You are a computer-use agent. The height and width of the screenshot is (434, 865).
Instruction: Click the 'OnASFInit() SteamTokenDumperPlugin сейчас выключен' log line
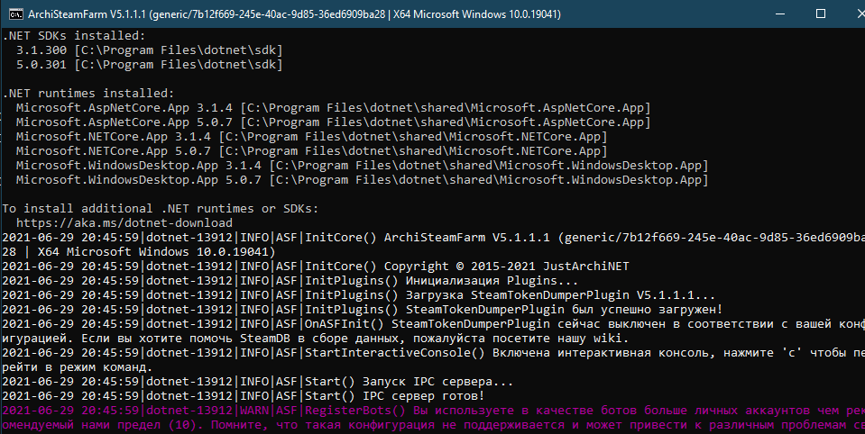[433, 331]
